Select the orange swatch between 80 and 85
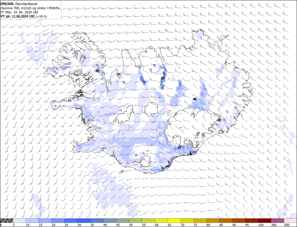297x227 pixels. tap(213, 220)
